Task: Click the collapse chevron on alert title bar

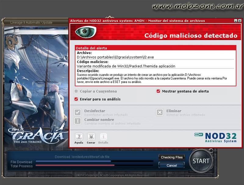Action: click(240, 21)
